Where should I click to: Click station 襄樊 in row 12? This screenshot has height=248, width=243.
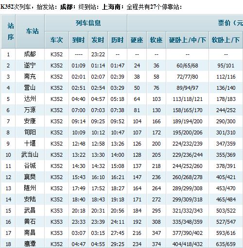coord(30,177)
